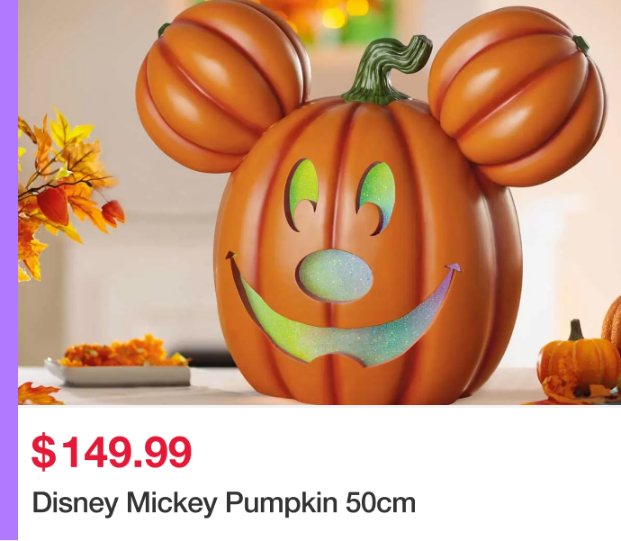This screenshot has height=541, width=621.
Task: Click the Mickey pumpkin's right ear
Action: click(517, 97)
